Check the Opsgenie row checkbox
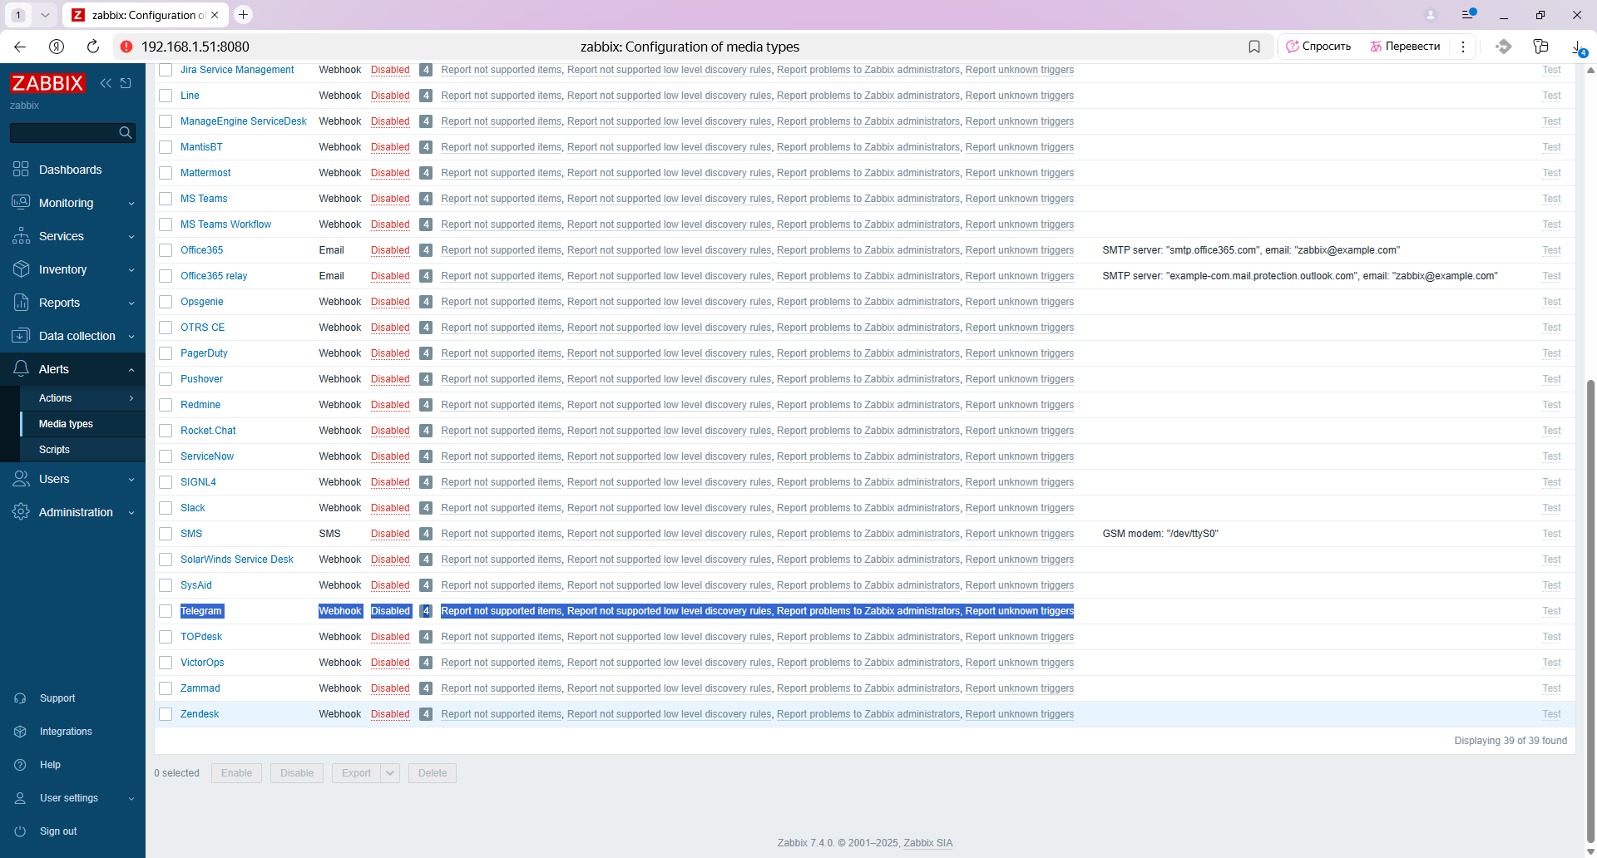This screenshot has width=1597, height=858. (x=166, y=302)
